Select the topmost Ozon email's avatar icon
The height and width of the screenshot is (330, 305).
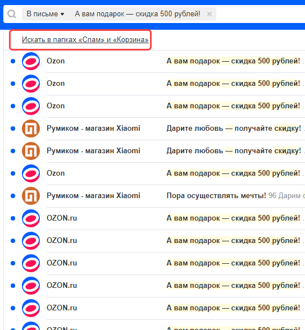31,61
